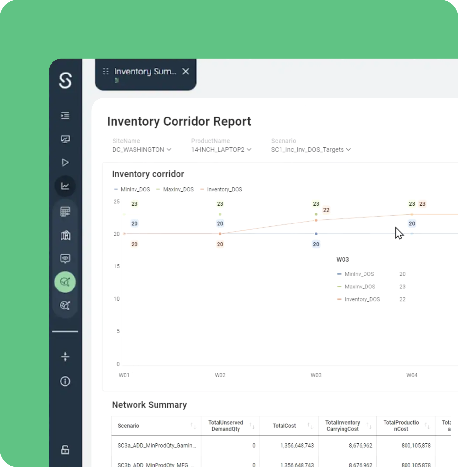
Task: Close the Inventory Sum... tab
Action: (x=186, y=71)
